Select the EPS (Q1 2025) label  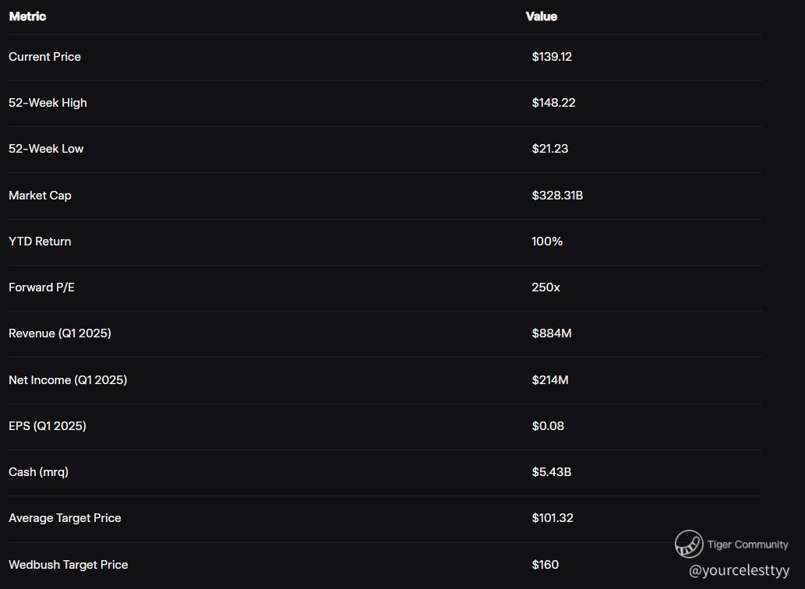pyautogui.click(x=48, y=426)
